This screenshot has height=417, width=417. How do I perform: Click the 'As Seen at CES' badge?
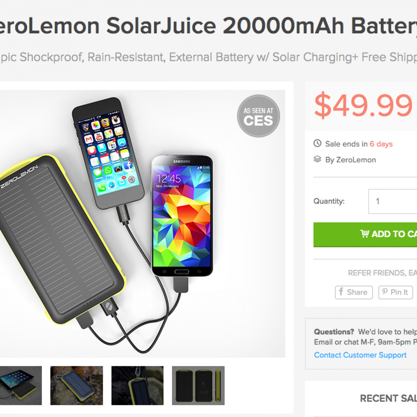coord(258,116)
